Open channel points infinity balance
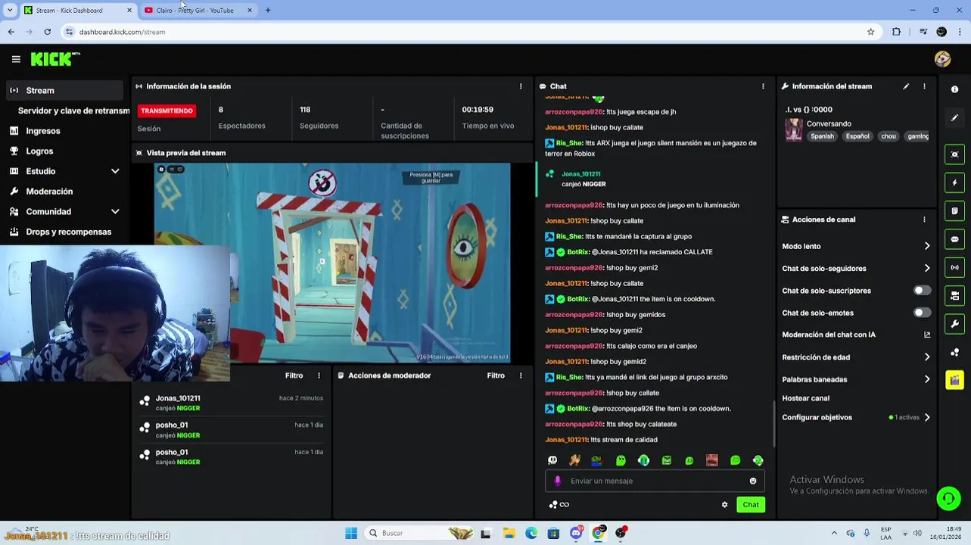Image resolution: width=971 pixels, height=545 pixels. click(x=559, y=505)
